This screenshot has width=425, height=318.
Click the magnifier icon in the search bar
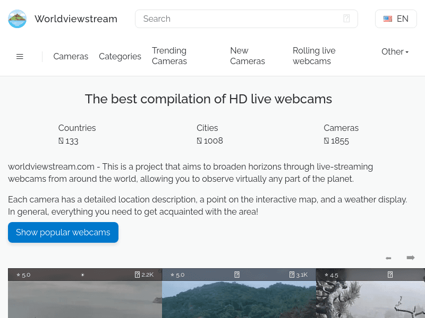point(347,19)
